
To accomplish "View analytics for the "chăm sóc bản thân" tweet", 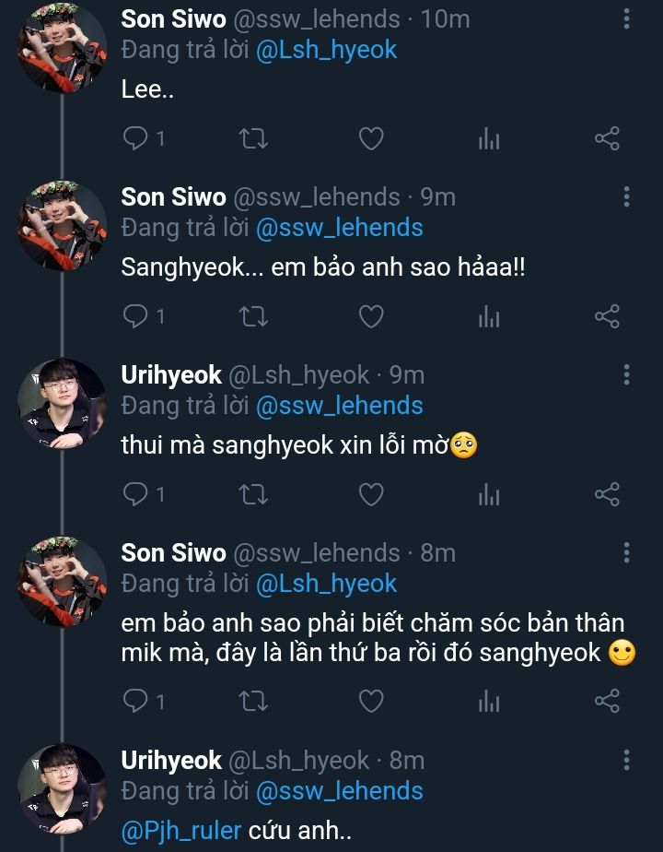I will (x=489, y=703).
